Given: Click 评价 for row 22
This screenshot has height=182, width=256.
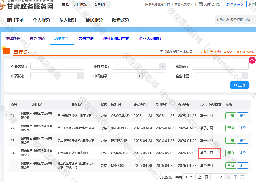Looking at the screenshot, I should 242,128.
